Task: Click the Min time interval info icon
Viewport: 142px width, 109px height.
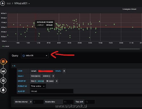Action: pos(31,102)
